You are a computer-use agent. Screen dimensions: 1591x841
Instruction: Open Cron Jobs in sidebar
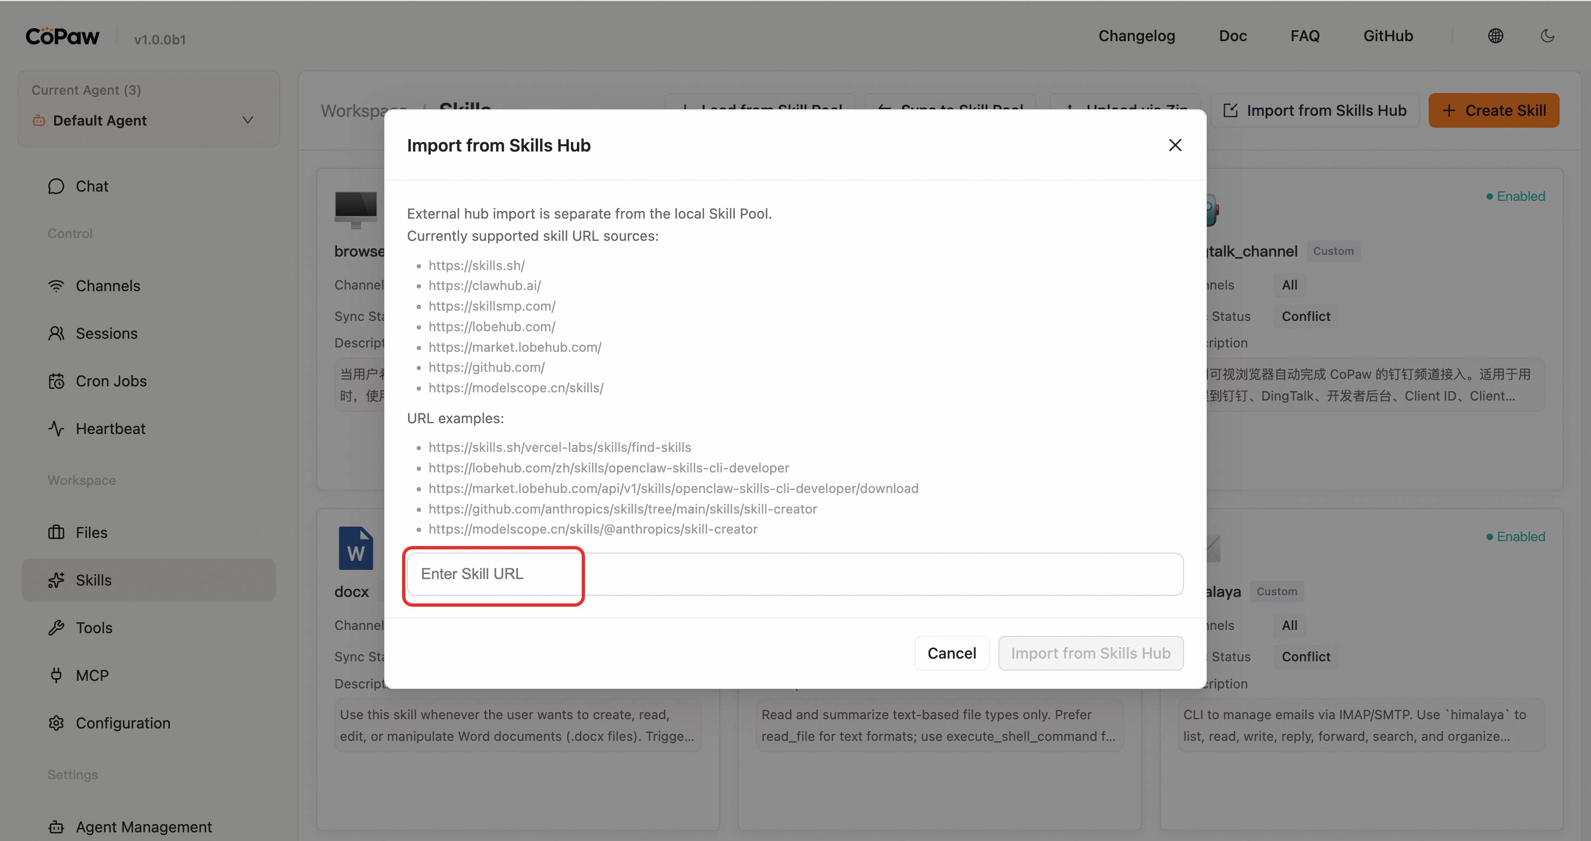[110, 381]
